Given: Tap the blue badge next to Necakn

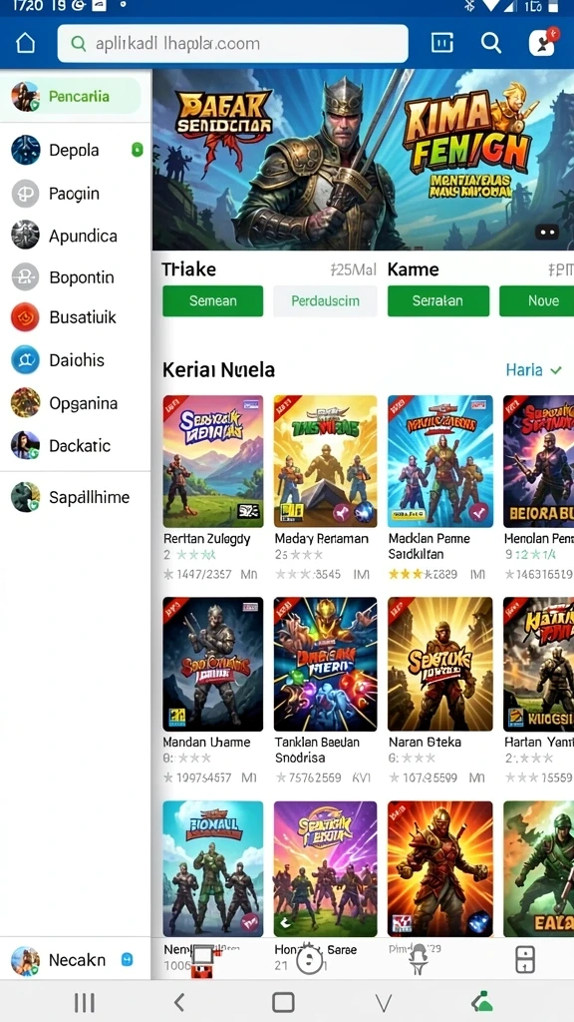Looking at the screenshot, I should pos(128,959).
